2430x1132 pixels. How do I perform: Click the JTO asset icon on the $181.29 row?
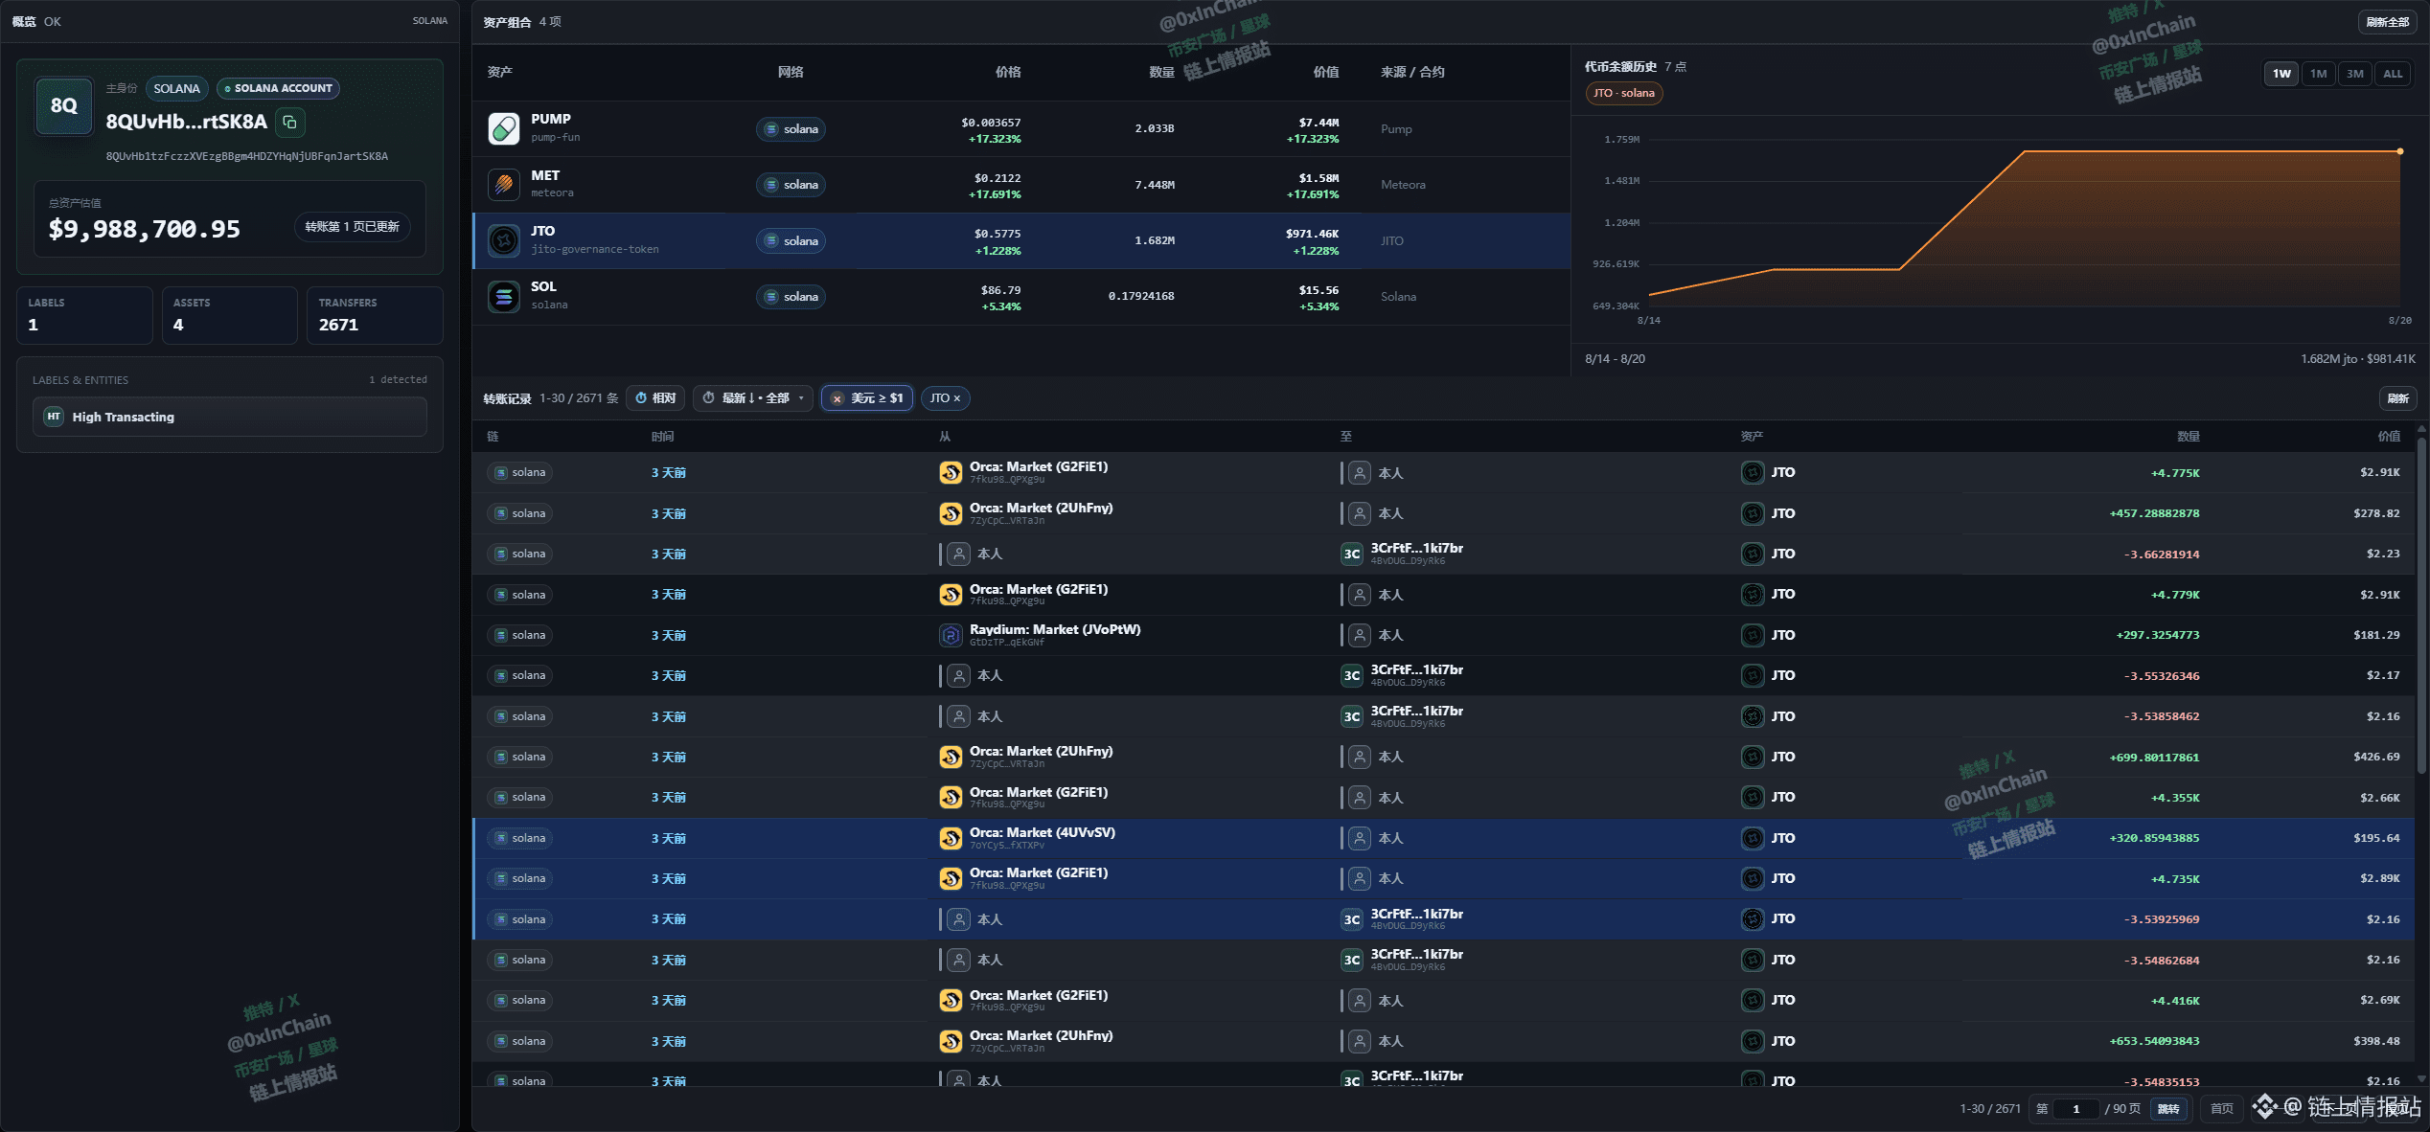1753,635
